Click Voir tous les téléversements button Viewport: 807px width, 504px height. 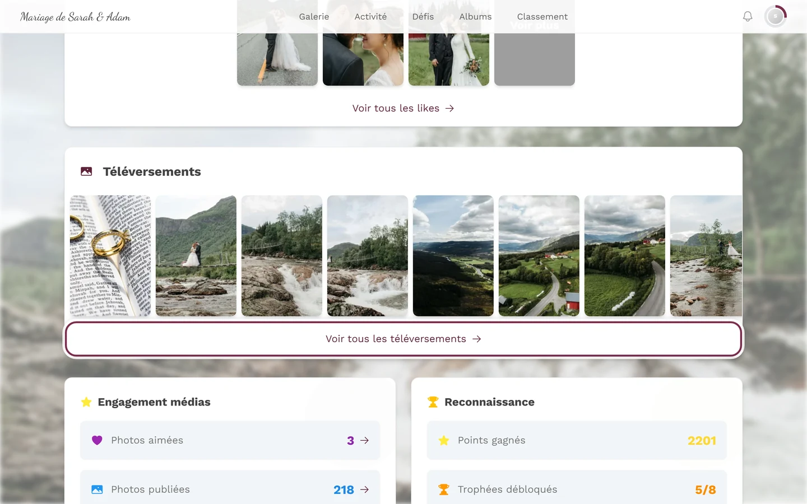(403, 339)
